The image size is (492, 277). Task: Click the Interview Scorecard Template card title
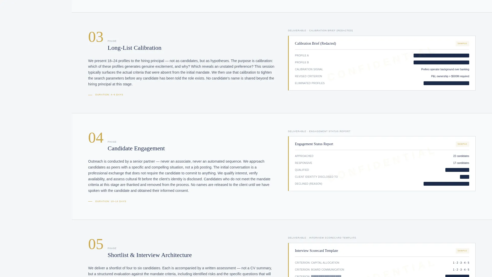[316, 251]
